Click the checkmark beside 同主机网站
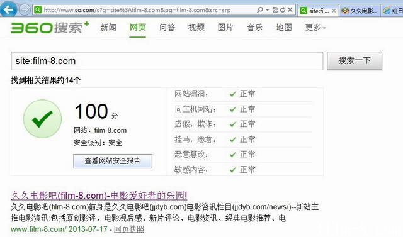The width and height of the screenshot is (403, 237). coord(233,109)
